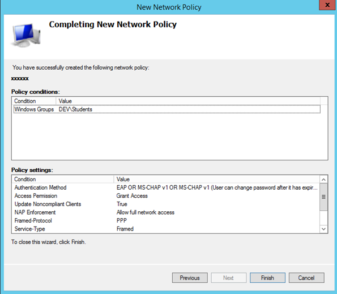Click the computer monitor wizard icon
Viewport: 337px width, 294px height.
click(25, 35)
